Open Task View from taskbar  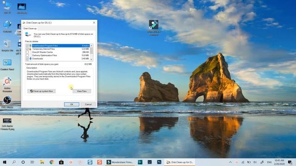32,162
